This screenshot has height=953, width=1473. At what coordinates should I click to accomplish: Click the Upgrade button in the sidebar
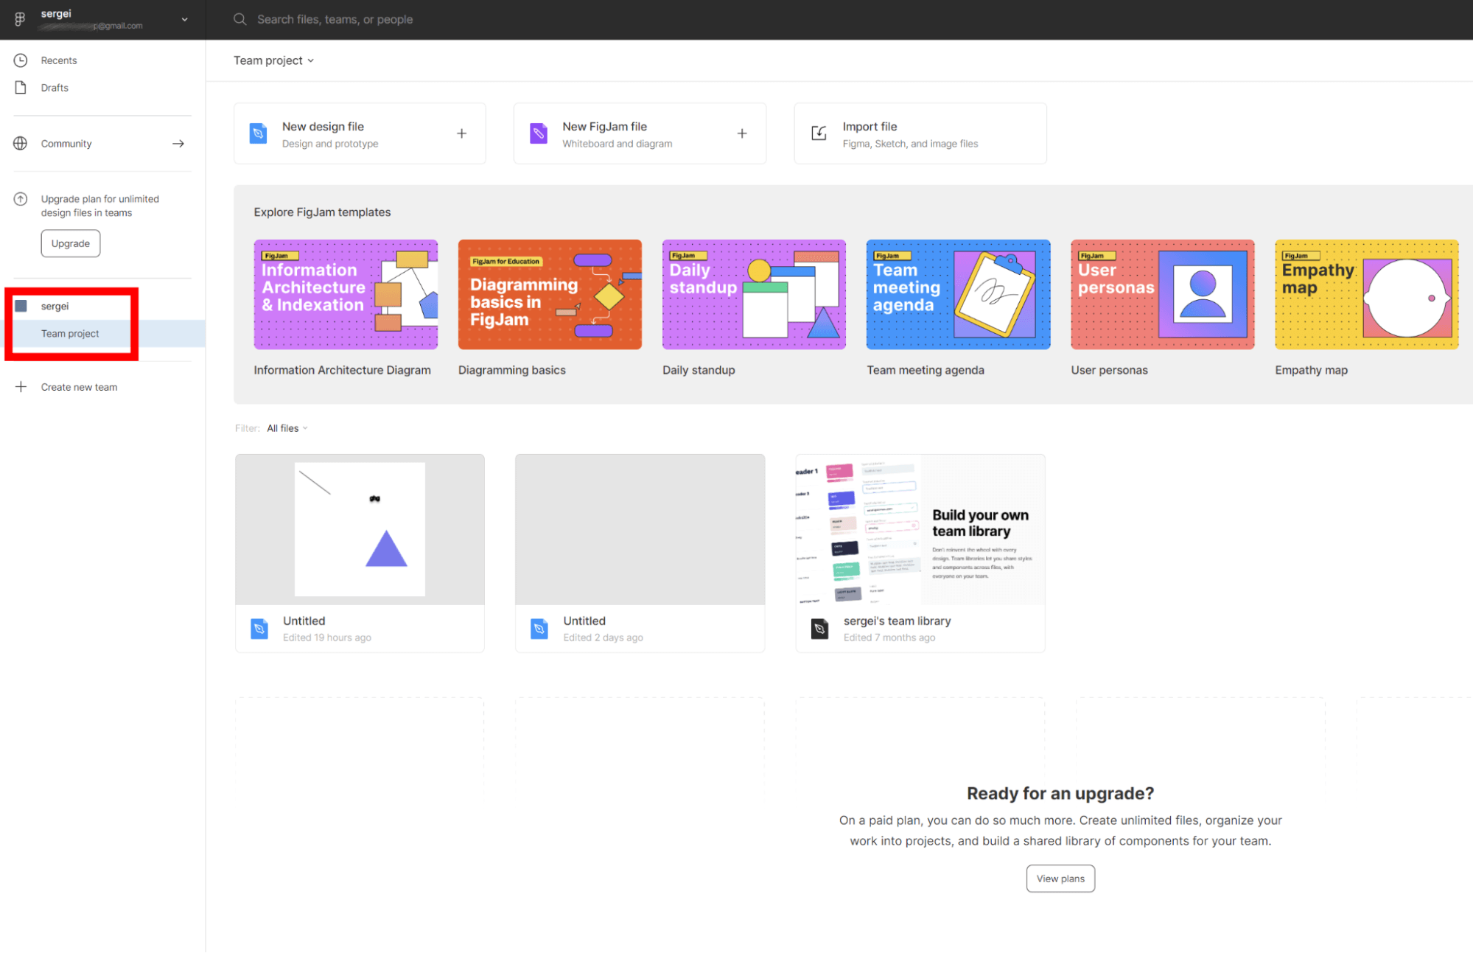71,243
